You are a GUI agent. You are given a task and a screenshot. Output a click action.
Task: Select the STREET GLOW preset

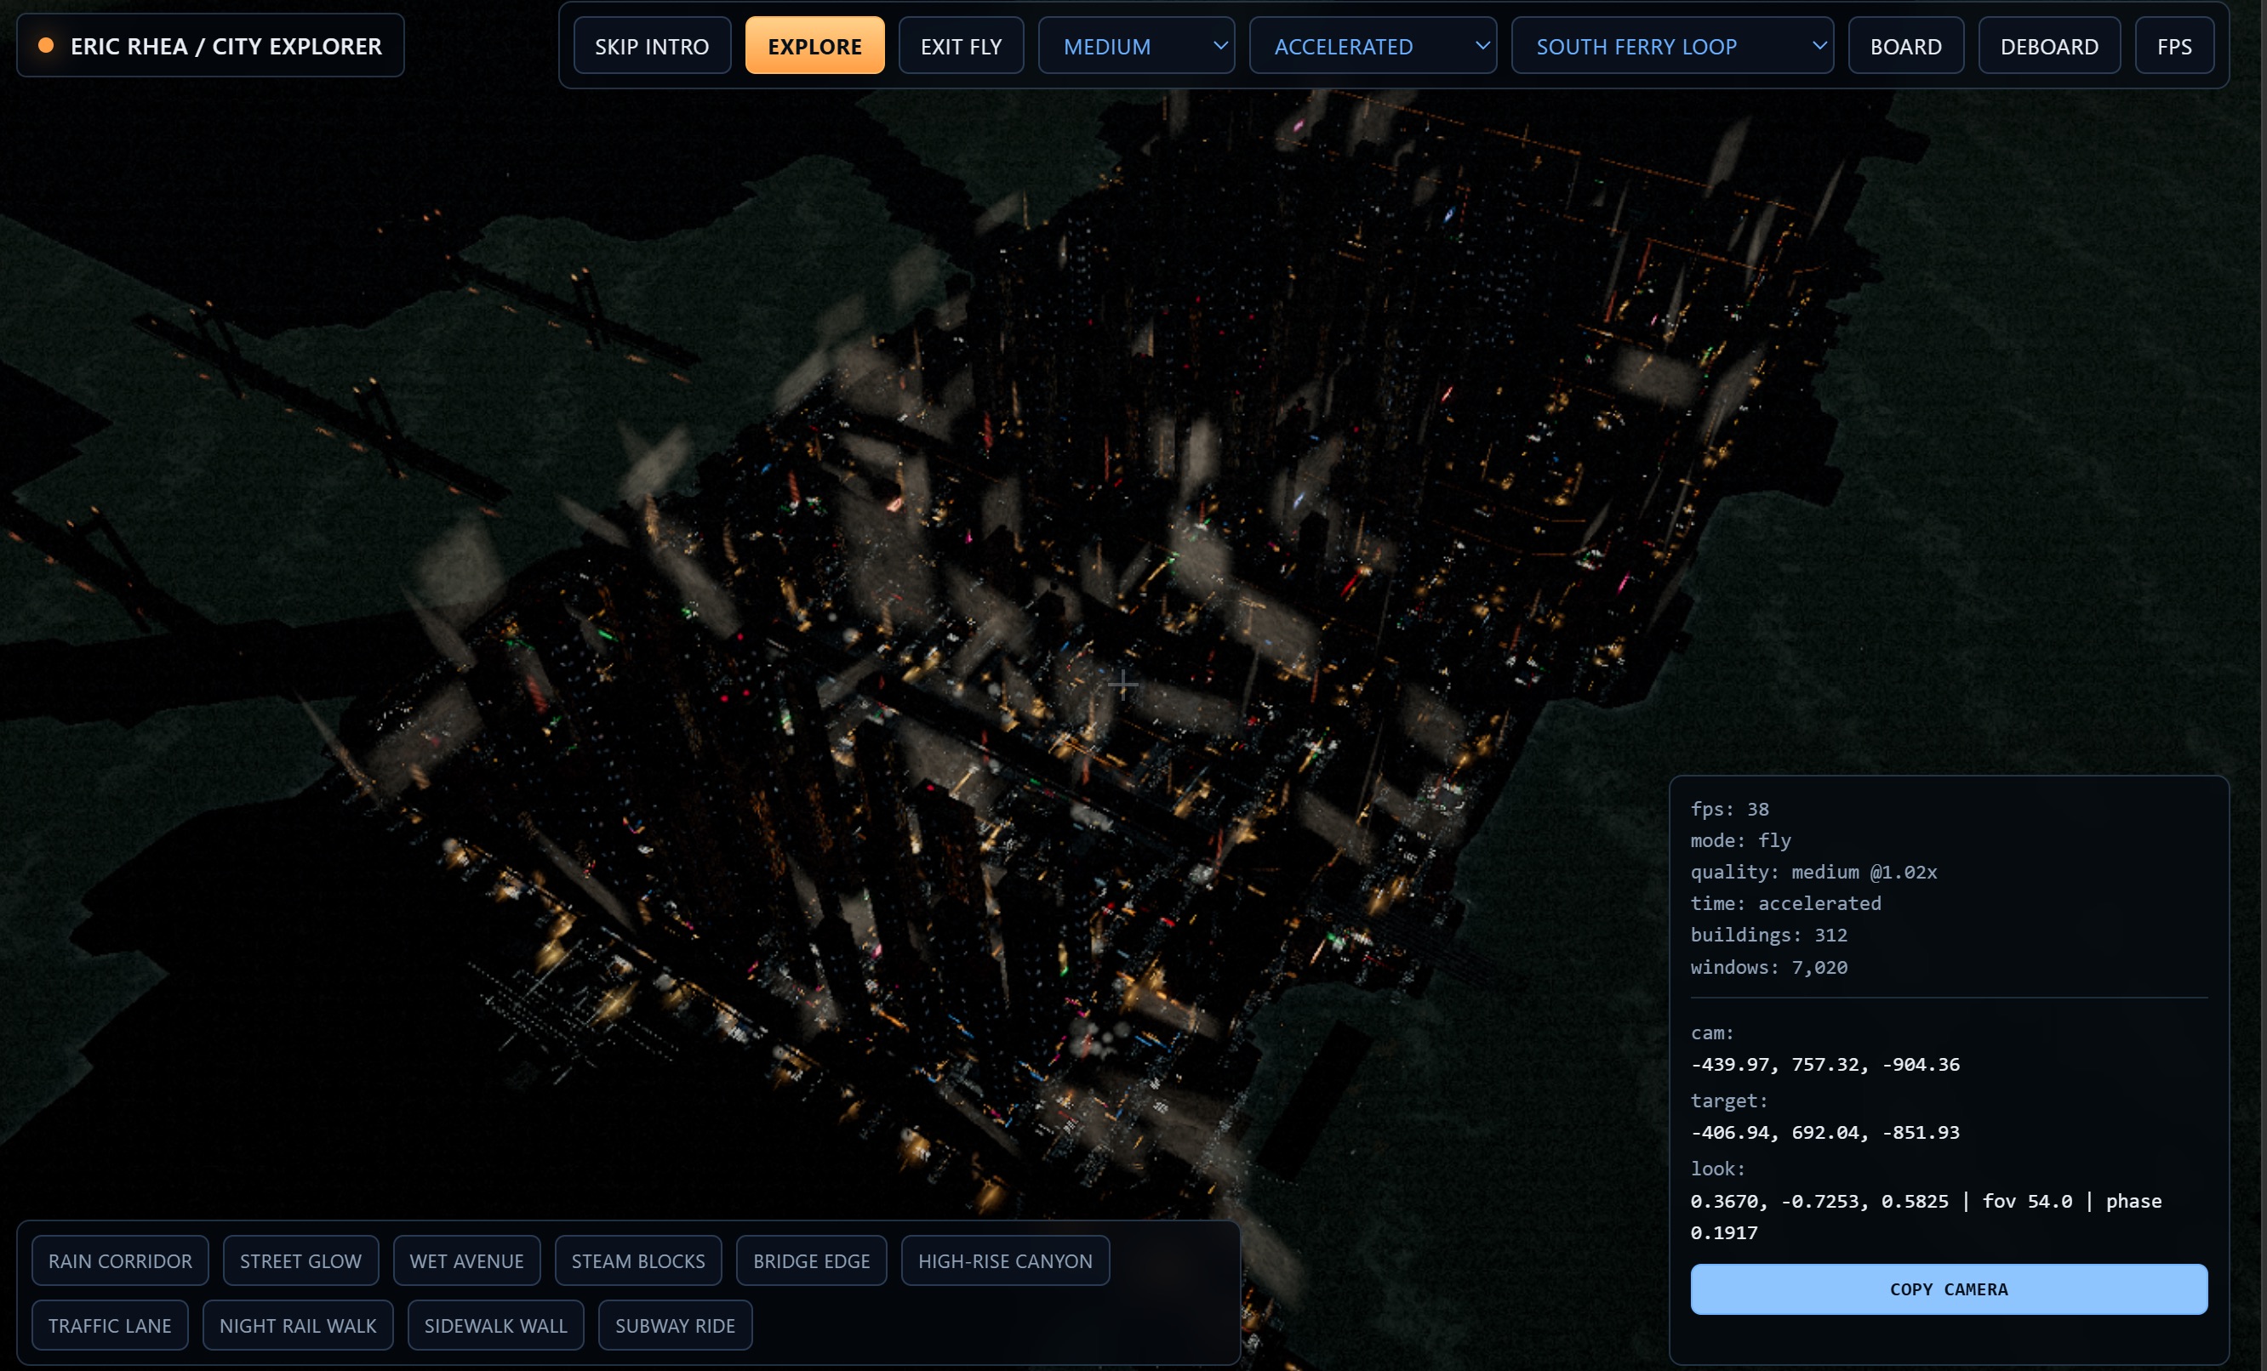pyautogui.click(x=301, y=1260)
